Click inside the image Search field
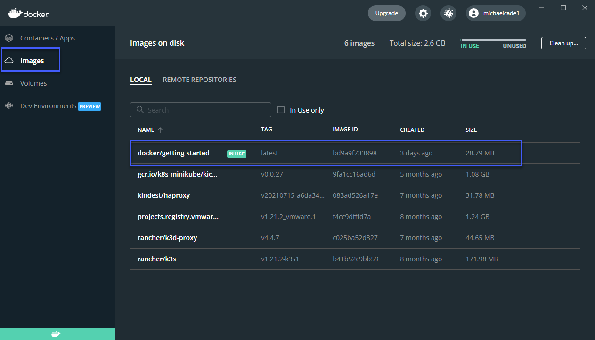The height and width of the screenshot is (340, 595). 200,109
